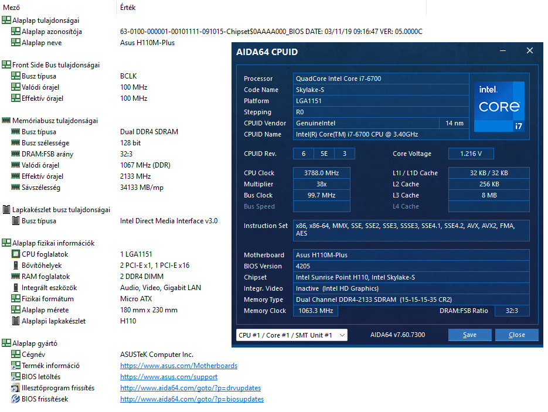Click the Mező column header
Image resolution: width=548 pixels, height=412 pixels.
58,8
